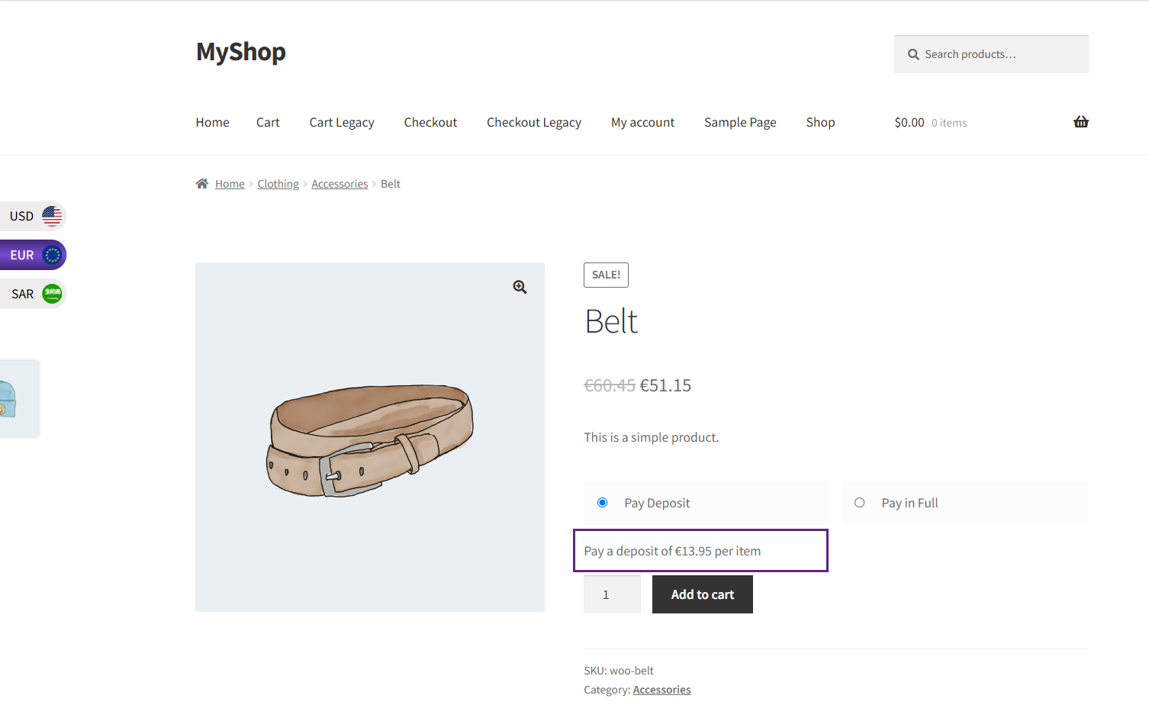Viewport: 1149px width, 721px height.
Task: Click the home icon in breadcrumb
Action: pos(202,184)
